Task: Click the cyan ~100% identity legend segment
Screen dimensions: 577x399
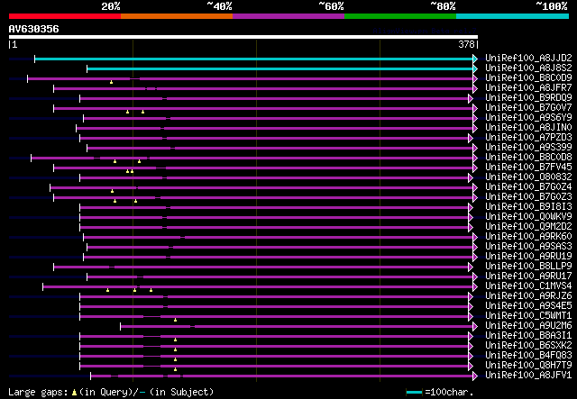Action: (x=513, y=16)
